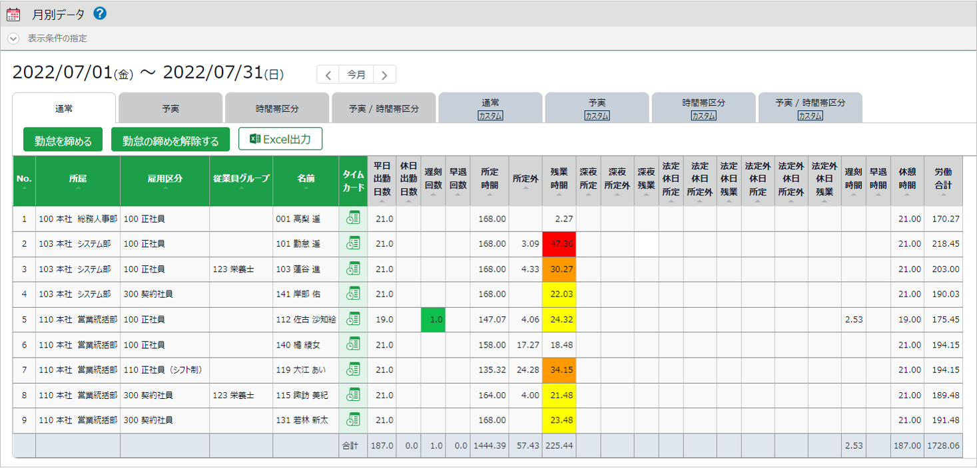Open timecard icon for 141 岸部 佑
The height and width of the screenshot is (468, 977).
(x=353, y=294)
